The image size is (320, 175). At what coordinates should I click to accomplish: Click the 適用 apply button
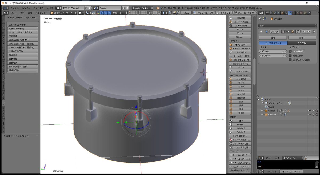point(273,38)
